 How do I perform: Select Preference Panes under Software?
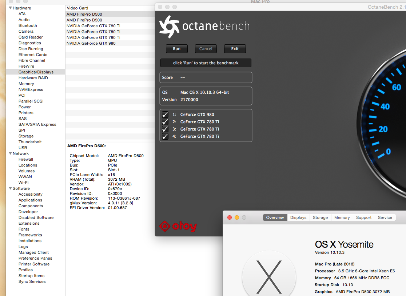[35, 259]
